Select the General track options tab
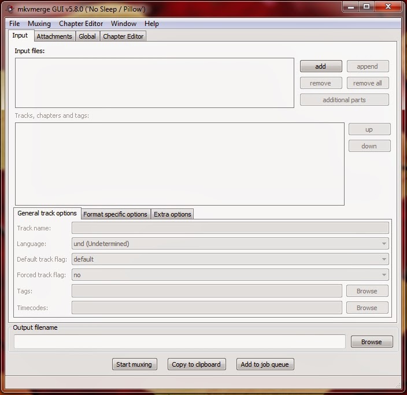Image resolution: width=407 pixels, height=395 pixels. point(47,213)
